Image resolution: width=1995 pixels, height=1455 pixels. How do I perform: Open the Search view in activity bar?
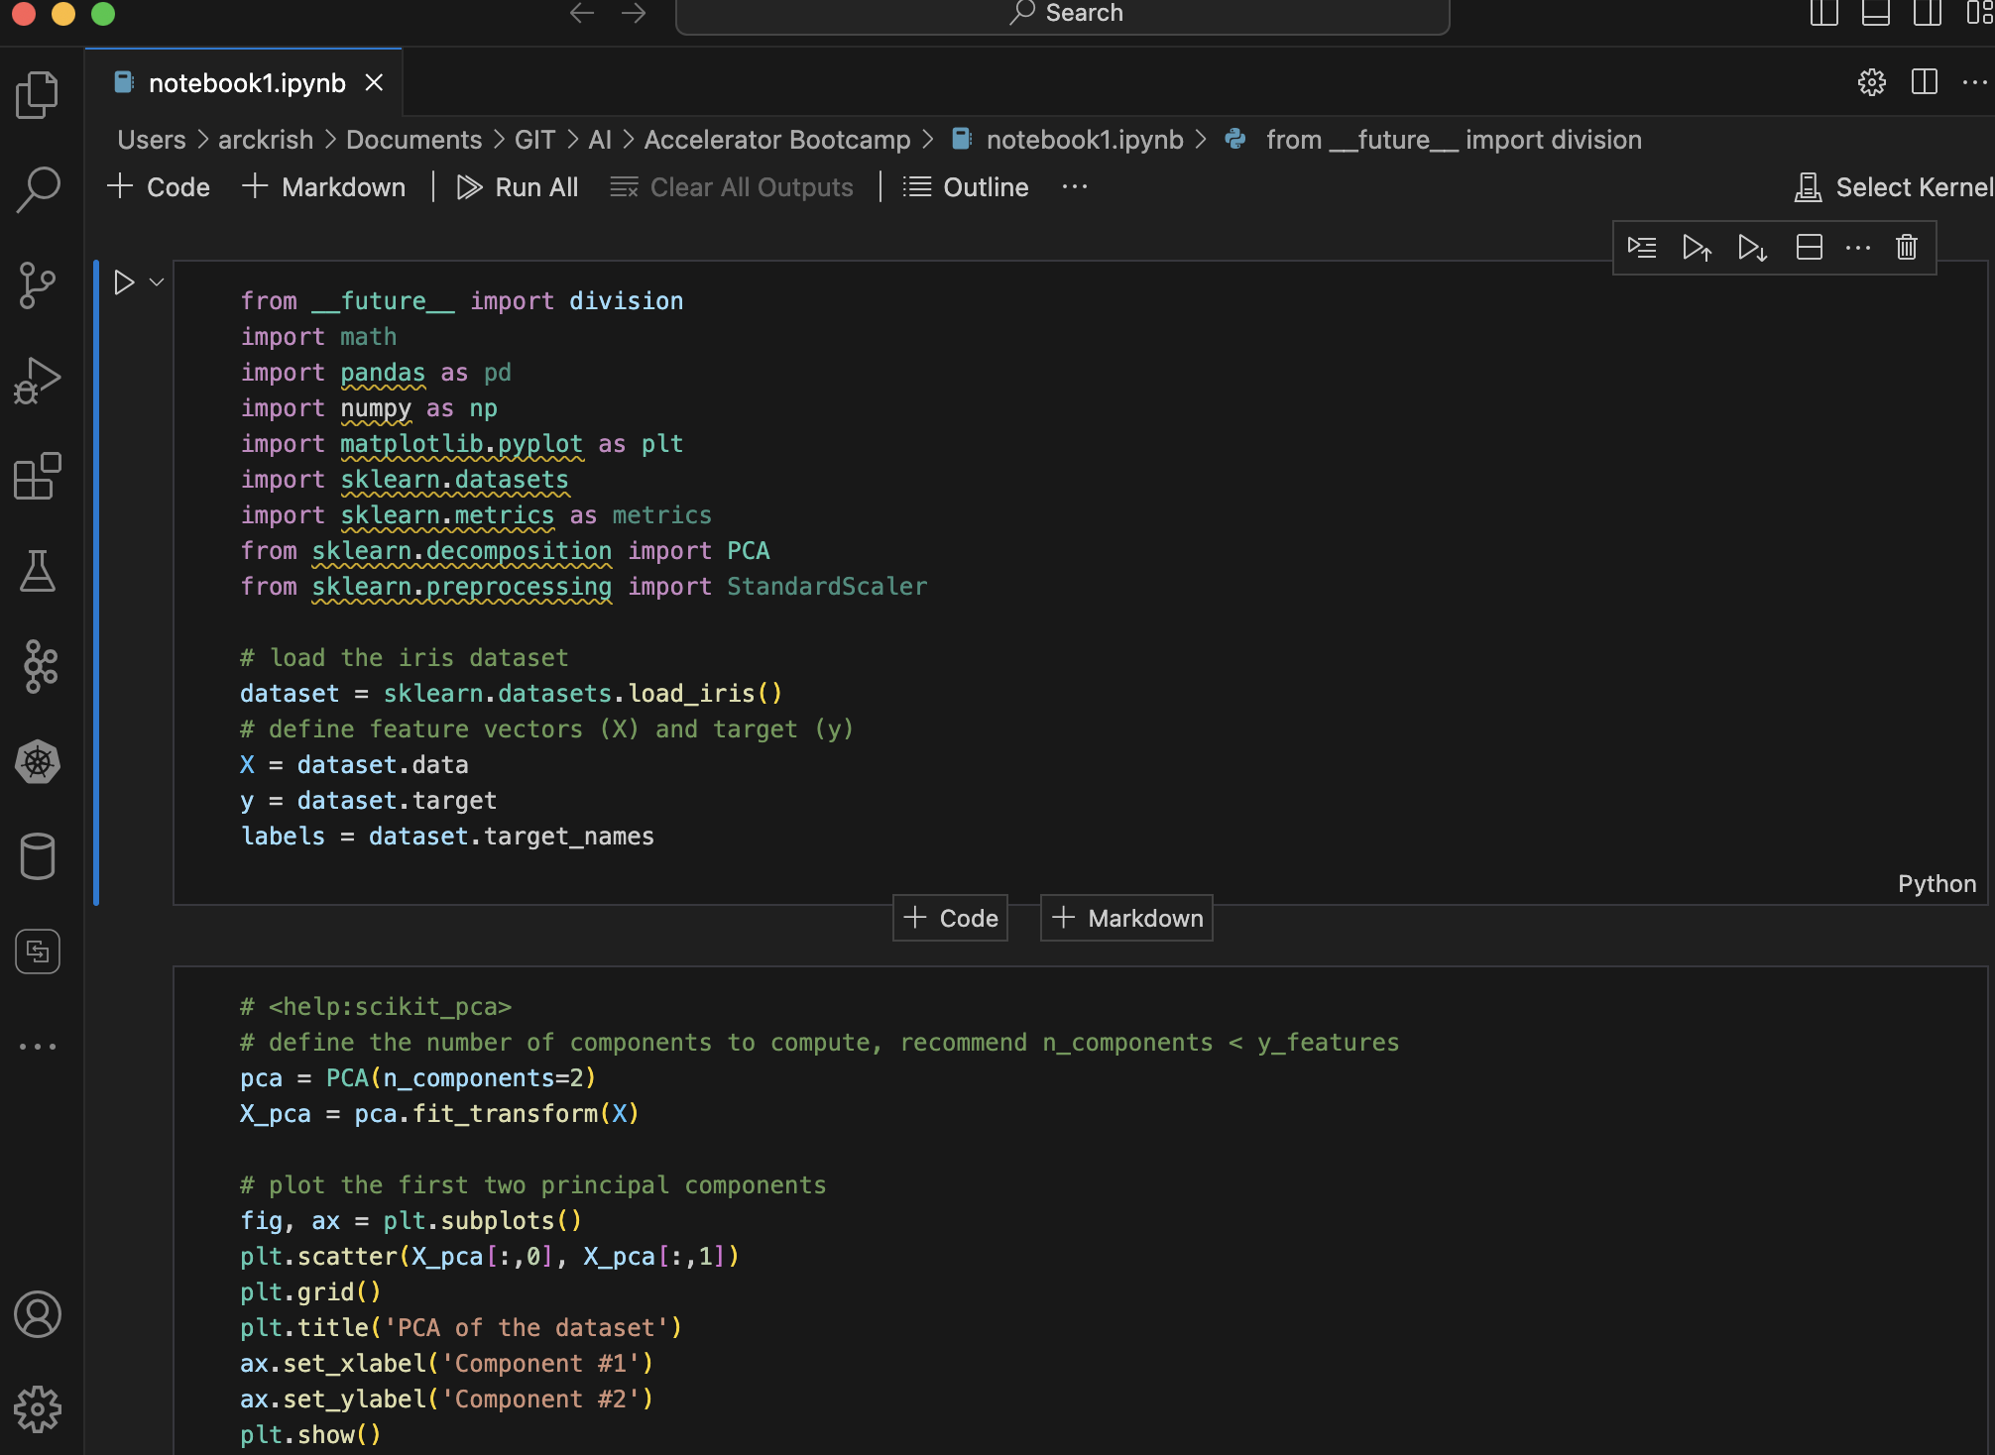tap(38, 189)
